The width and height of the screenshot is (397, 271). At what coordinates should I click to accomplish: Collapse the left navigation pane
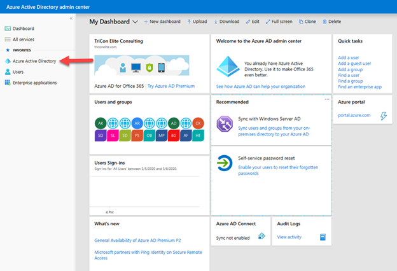tap(71, 18)
